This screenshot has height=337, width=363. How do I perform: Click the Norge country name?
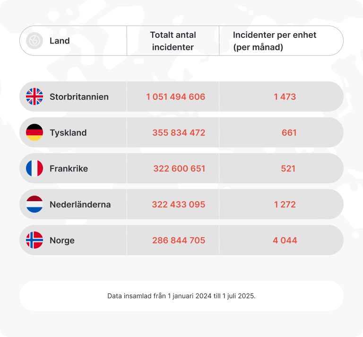(x=62, y=240)
